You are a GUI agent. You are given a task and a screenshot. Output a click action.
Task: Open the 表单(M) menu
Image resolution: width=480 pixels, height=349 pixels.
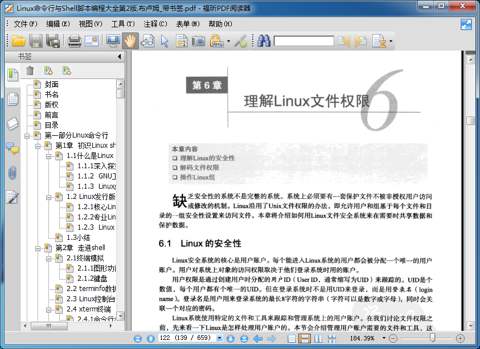(188, 24)
